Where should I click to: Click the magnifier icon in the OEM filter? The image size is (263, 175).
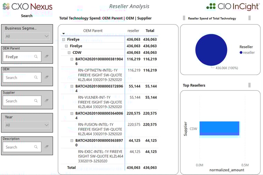(x=36, y=78)
